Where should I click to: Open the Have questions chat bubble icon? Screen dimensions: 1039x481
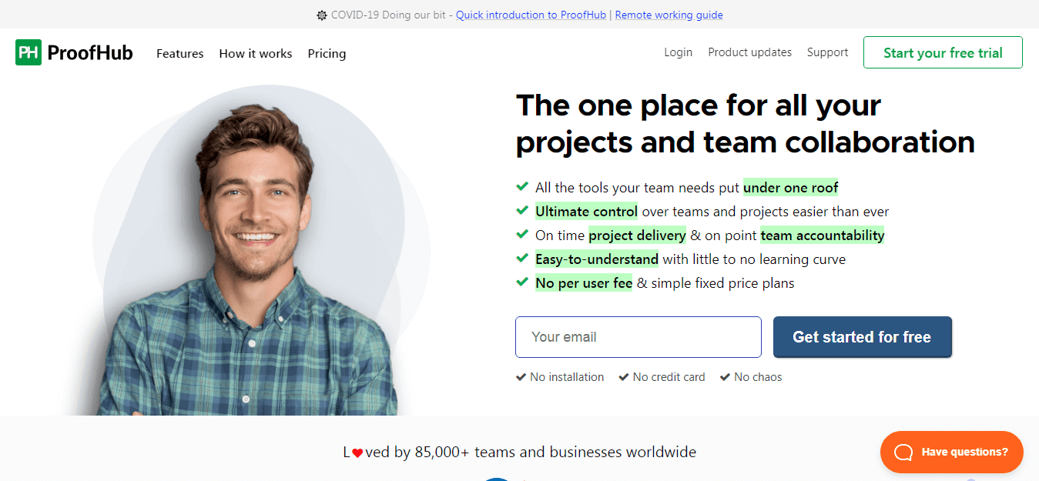click(x=903, y=452)
